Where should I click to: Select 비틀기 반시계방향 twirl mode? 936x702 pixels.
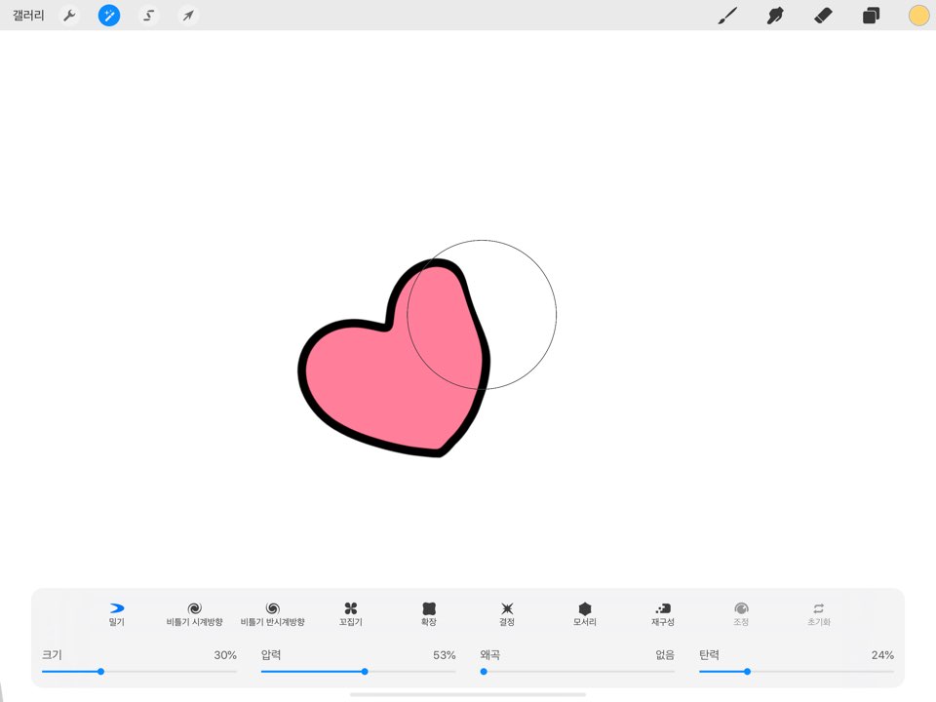click(273, 614)
